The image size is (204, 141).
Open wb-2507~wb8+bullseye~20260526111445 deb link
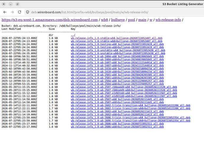[117, 102]
